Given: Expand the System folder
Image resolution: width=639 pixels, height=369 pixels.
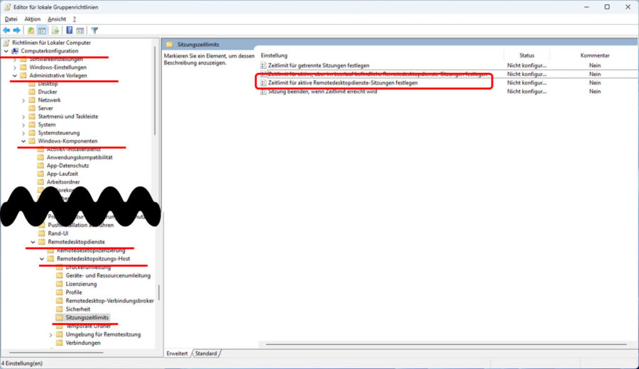Looking at the screenshot, I should 23,125.
